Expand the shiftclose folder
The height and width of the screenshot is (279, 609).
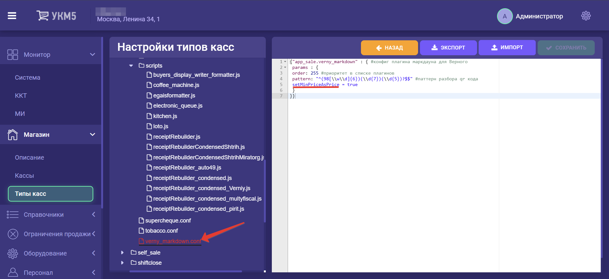[x=122, y=263]
